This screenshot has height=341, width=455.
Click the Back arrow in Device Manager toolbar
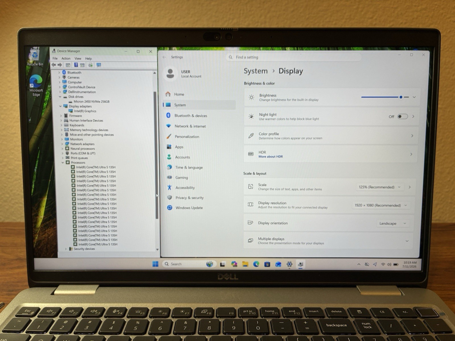[54, 65]
